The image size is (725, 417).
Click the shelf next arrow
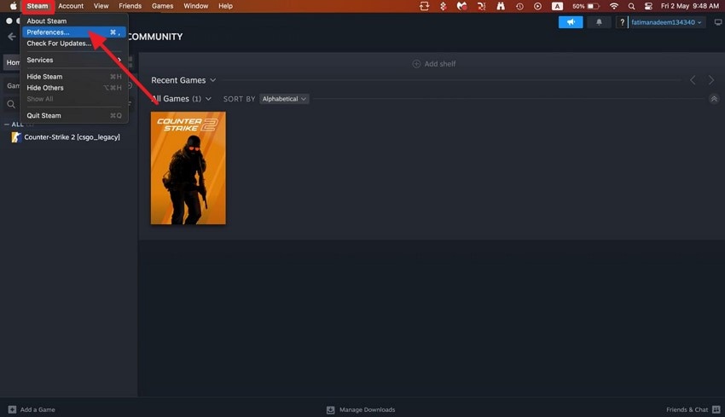point(711,80)
